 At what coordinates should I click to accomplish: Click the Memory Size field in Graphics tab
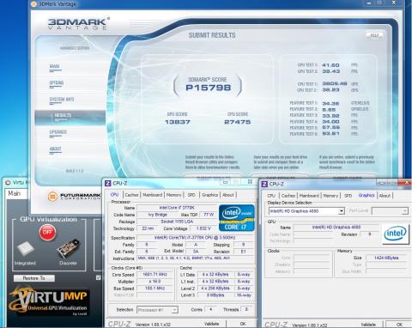click(x=386, y=258)
